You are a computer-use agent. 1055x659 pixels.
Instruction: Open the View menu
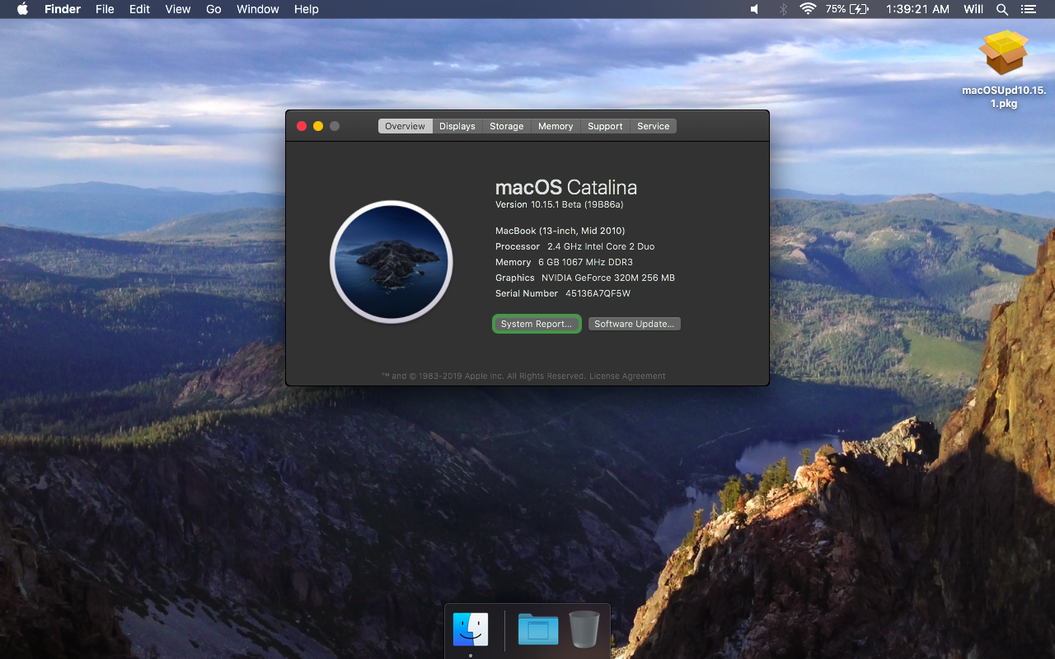178,9
